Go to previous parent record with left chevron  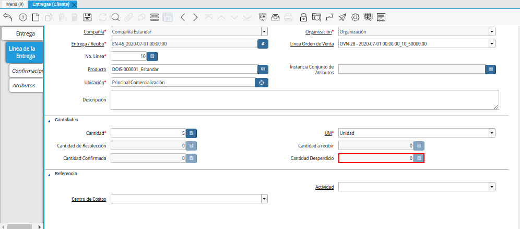point(182,17)
